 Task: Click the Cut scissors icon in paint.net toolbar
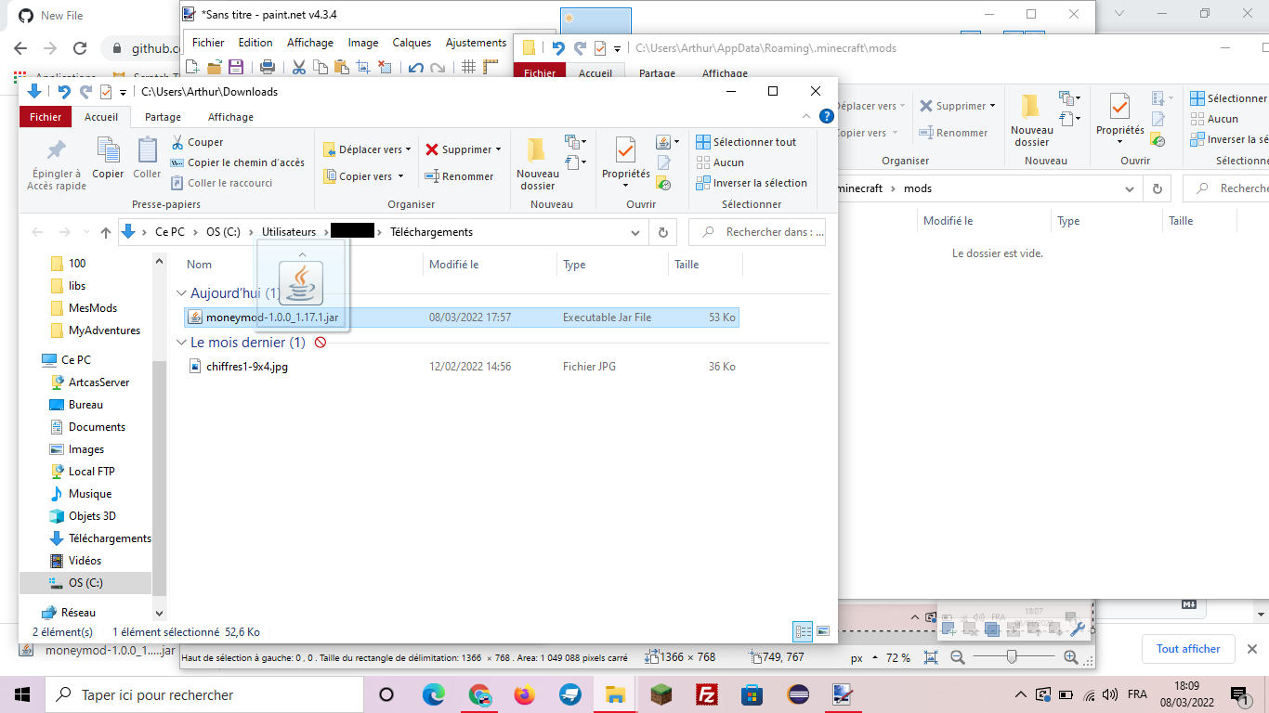(x=299, y=67)
